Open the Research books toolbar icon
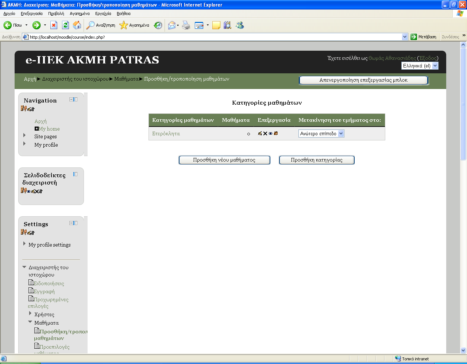The height and width of the screenshot is (364, 467). 228,25
